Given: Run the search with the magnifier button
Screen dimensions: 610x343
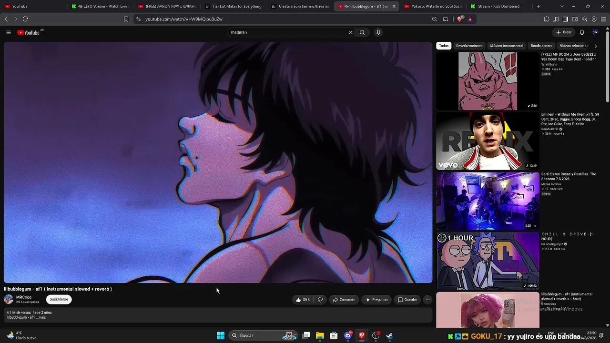Looking at the screenshot, I should pos(362,32).
